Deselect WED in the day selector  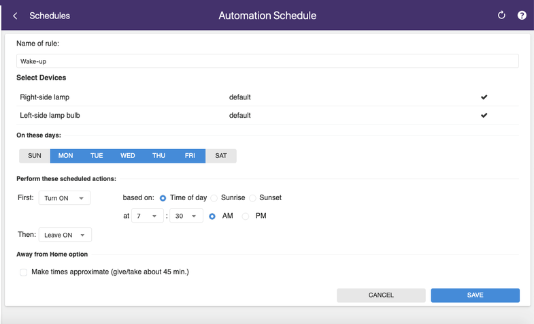click(128, 156)
